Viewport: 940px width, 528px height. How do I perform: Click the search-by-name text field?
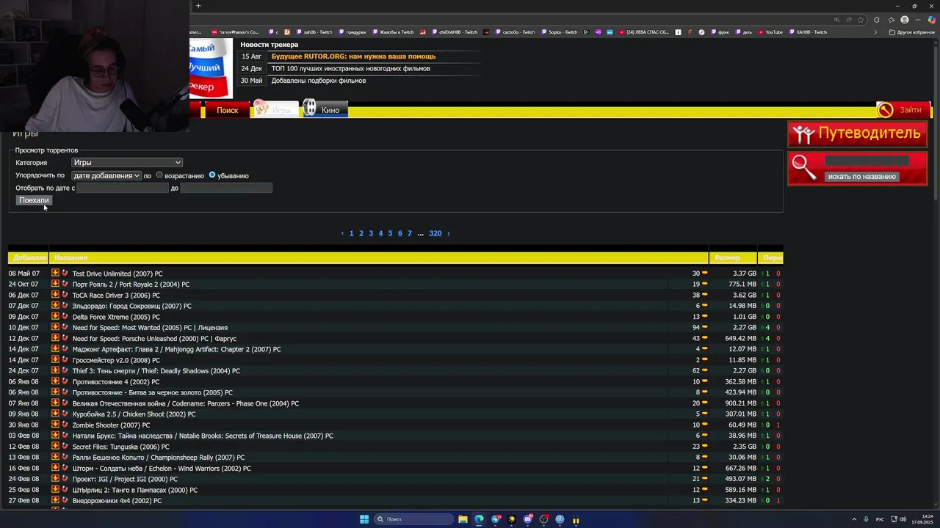coord(867,161)
